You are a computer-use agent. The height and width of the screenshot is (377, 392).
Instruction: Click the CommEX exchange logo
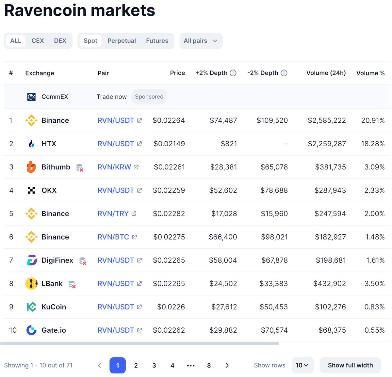[31, 97]
